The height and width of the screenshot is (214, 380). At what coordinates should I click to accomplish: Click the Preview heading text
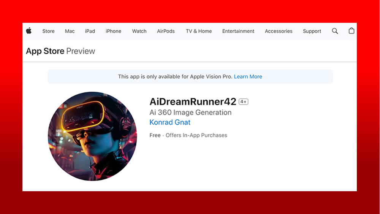[x=81, y=51]
